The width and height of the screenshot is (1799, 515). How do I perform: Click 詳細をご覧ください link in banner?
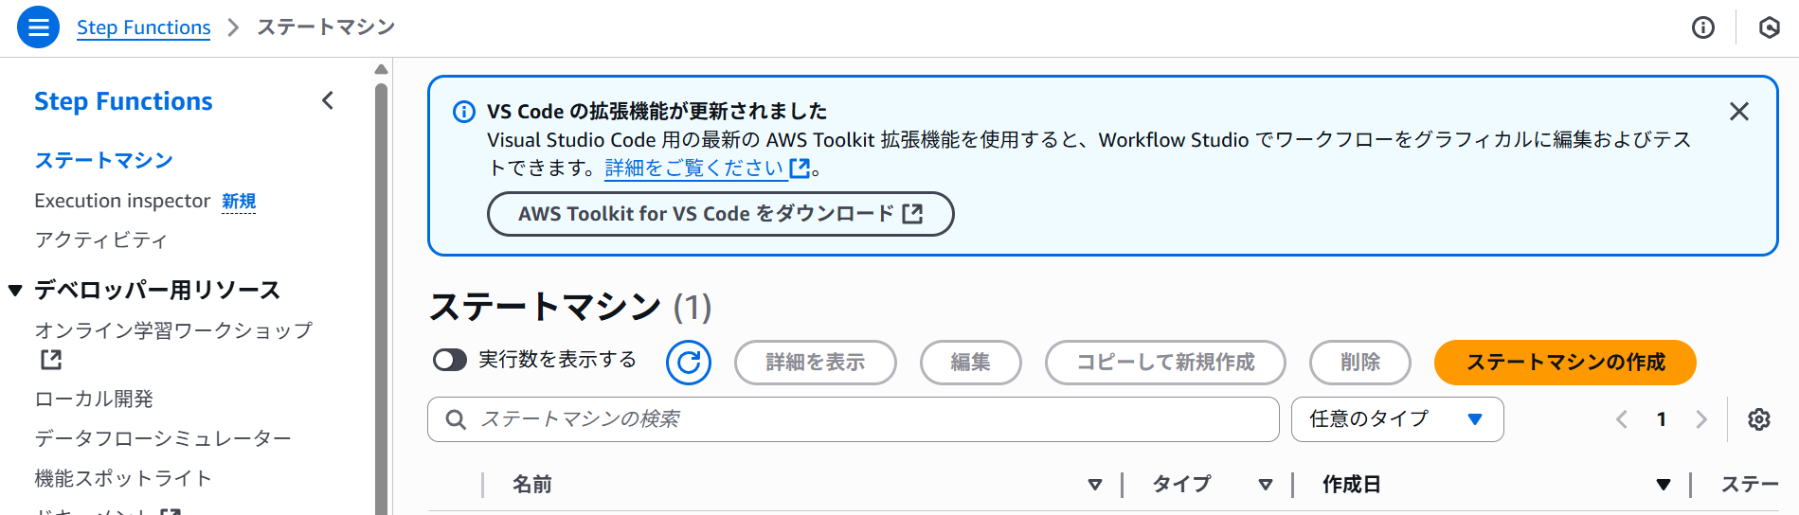click(694, 169)
